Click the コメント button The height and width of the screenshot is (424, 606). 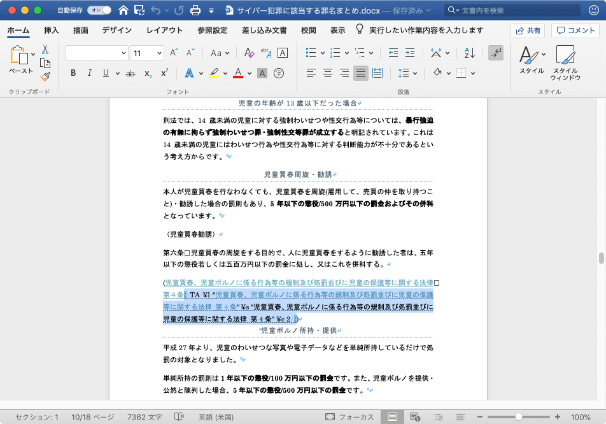pyautogui.click(x=575, y=31)
